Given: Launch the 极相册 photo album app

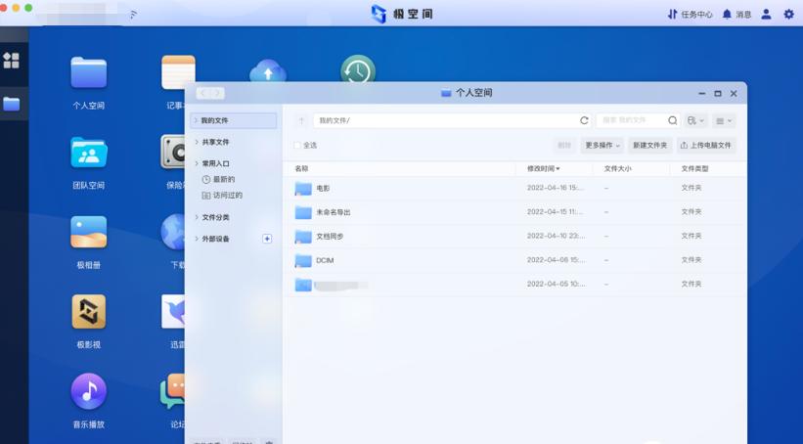Looking at the screenshot, I should pyautogui.click(x=89, y=232).
